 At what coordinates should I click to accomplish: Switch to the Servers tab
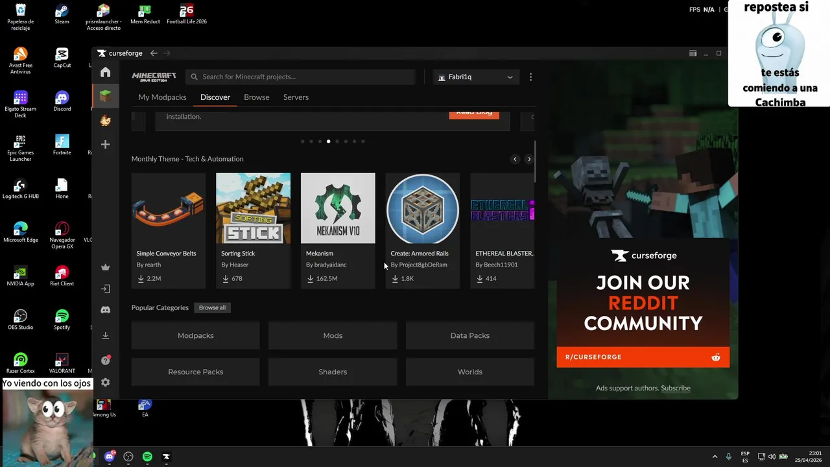point(296,97)
